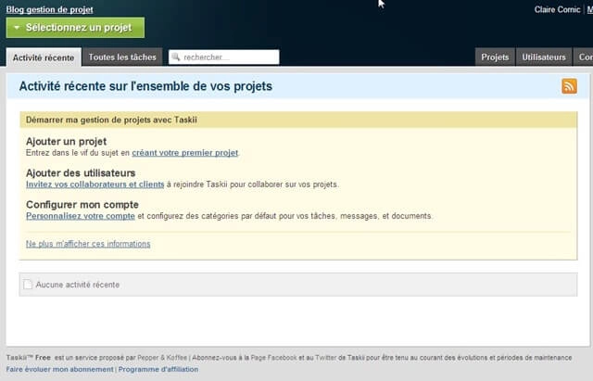Open the 'Toutes les tâches' tab
The height and width of the screenshot is (381, 593).
pos(122,57)
